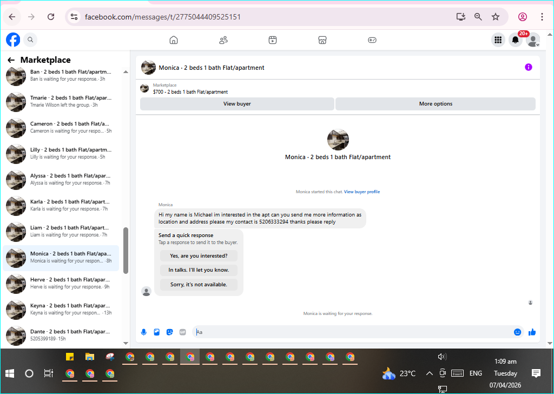Open the sticker picker icon
The height and width of the screenshot is (394, 554).
169,332
